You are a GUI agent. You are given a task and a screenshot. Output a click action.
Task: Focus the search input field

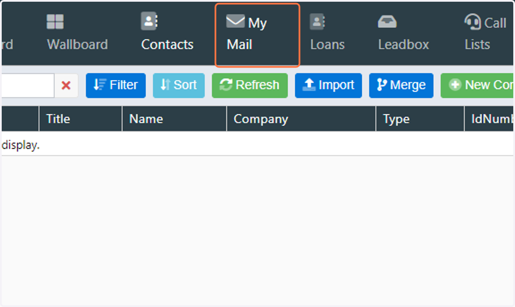pyautogui.click(x=28, y=85)
